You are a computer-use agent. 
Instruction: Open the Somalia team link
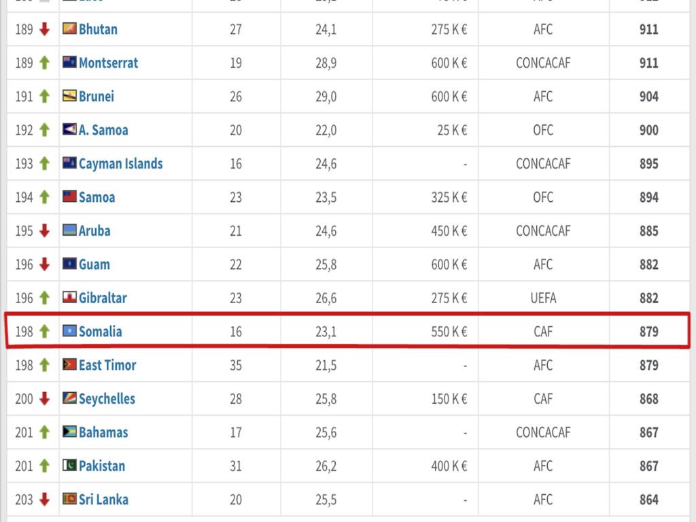click(x=100, y=332)
